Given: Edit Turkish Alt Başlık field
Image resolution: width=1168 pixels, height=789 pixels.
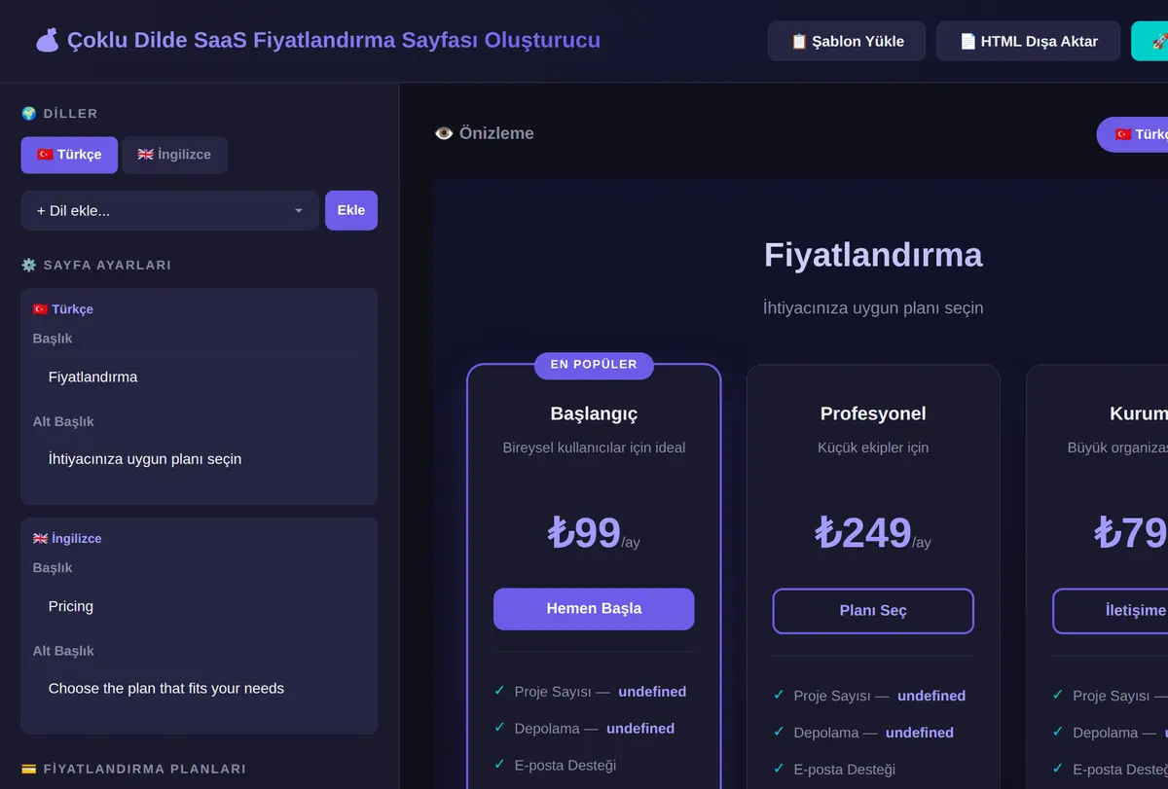Looking at the screenshot, I should click(x=199, y=459).
